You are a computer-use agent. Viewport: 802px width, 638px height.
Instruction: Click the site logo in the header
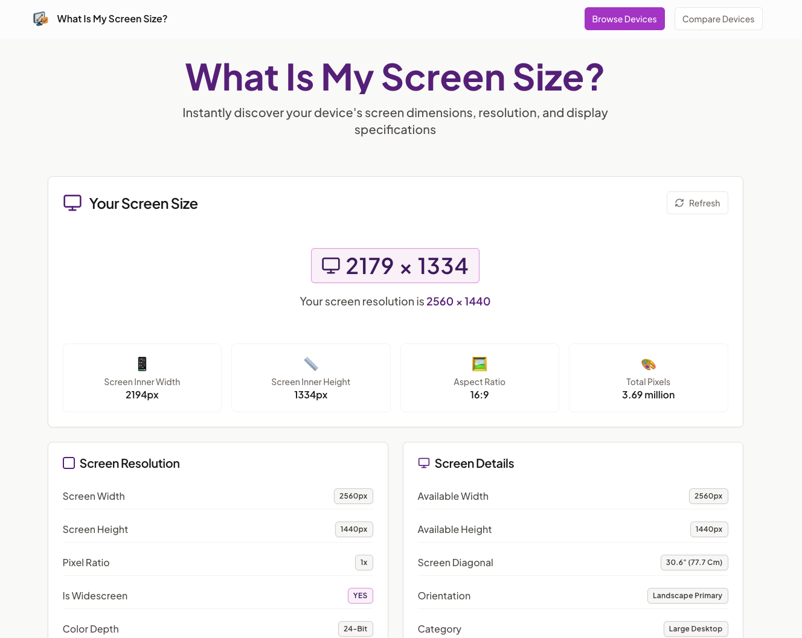coord(40,19)
